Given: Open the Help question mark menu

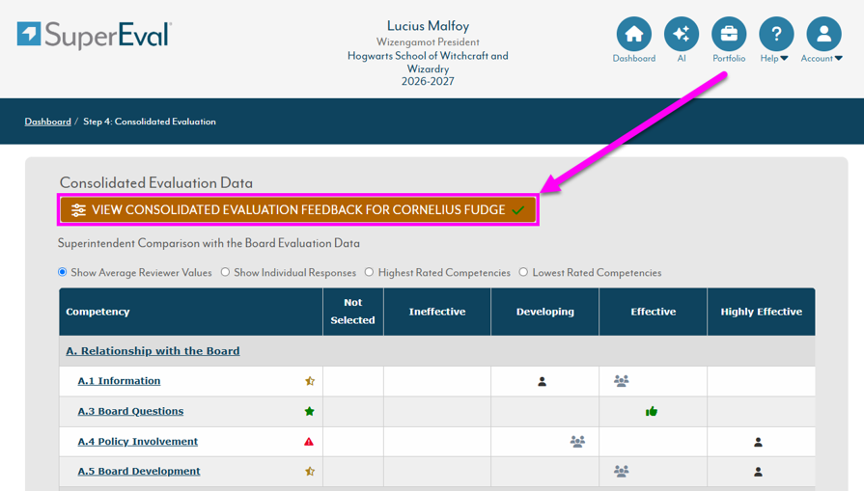Looking at the screenshot, I should (776, 34).
